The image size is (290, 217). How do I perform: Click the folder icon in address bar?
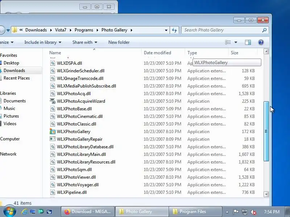(x=14, y=30)
